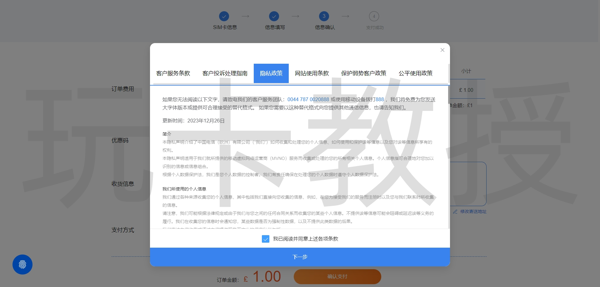
Task: Select the 隐私政策 tab
Action: [271, 73]
